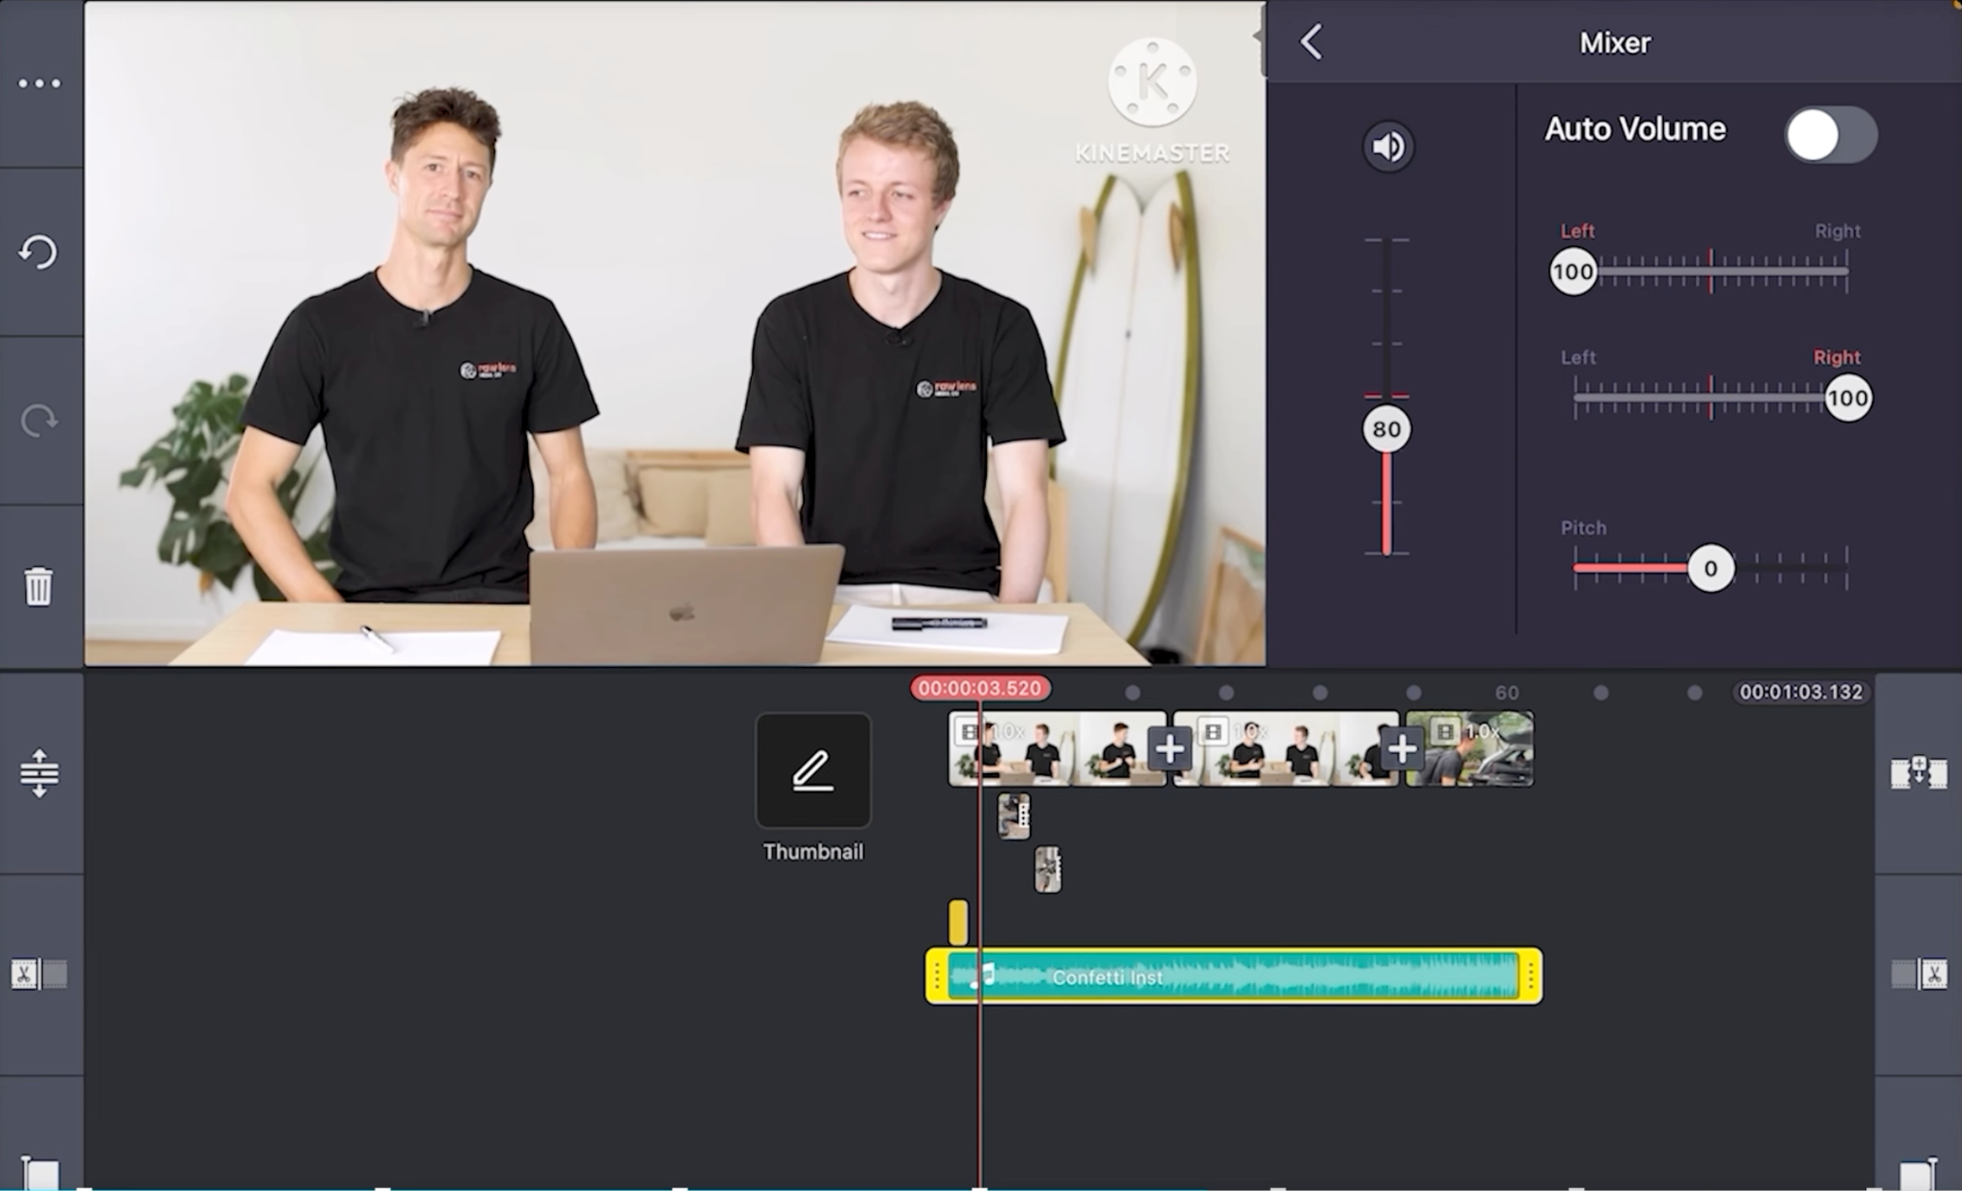
Task: Click the first transition plus button between clips
Action: click(x=1169, y=748)
